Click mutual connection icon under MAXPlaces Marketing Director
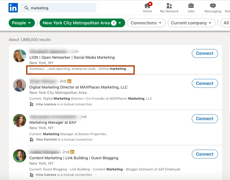Viewport: 230px width, 180px height. pyautogui.click(x=32, y=104)
